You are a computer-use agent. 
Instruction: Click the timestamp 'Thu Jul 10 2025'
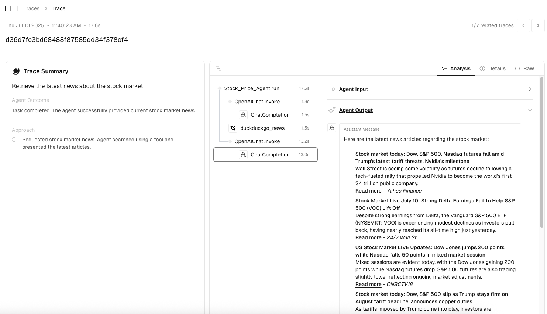tap(25, 25)
